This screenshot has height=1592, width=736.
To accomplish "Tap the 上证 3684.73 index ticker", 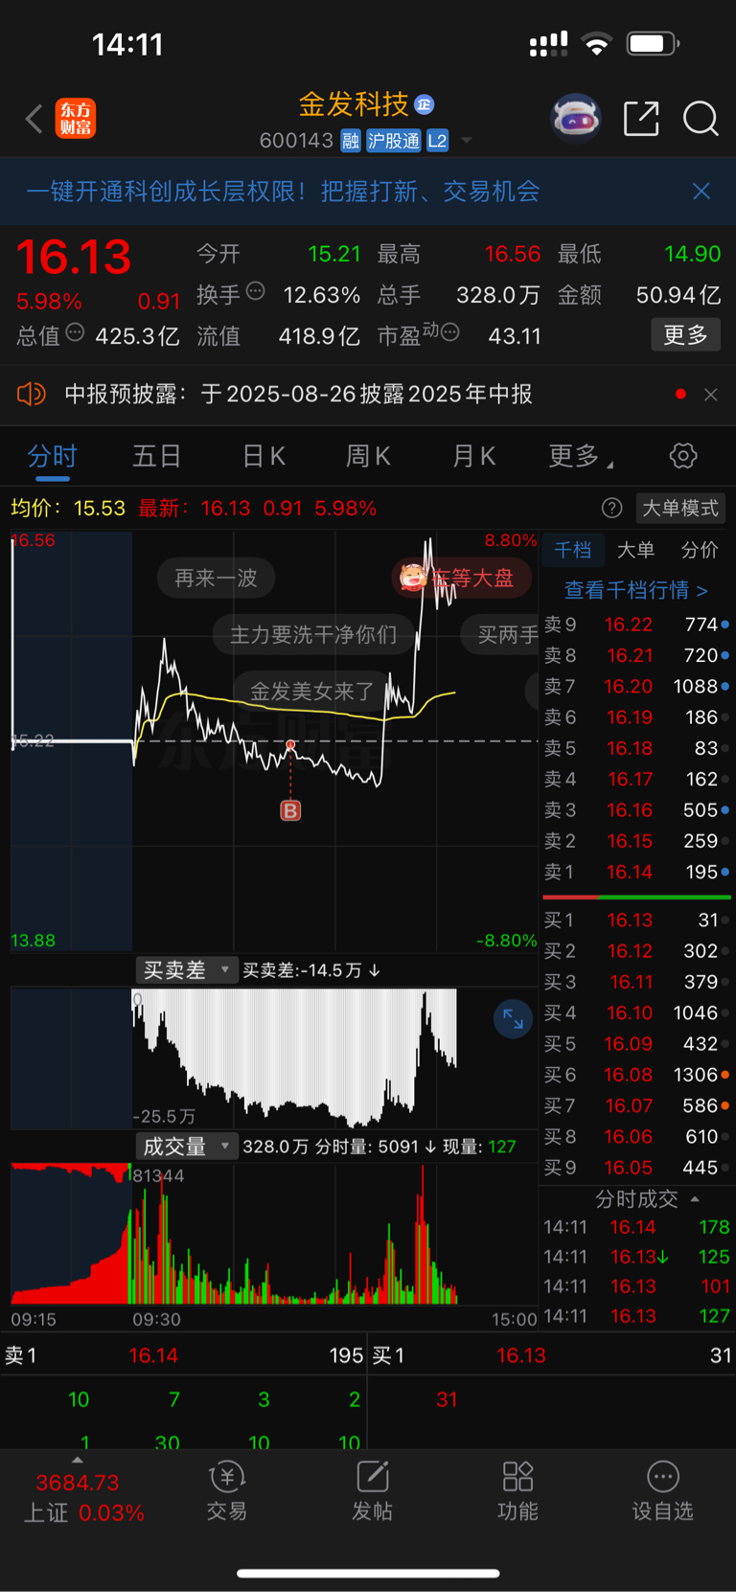I will tap(83, 1497).
